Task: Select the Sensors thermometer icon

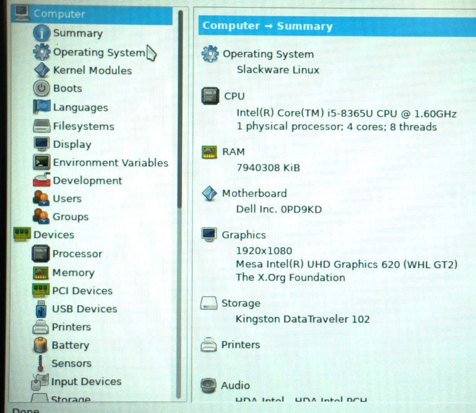Action: coord(40,363)
